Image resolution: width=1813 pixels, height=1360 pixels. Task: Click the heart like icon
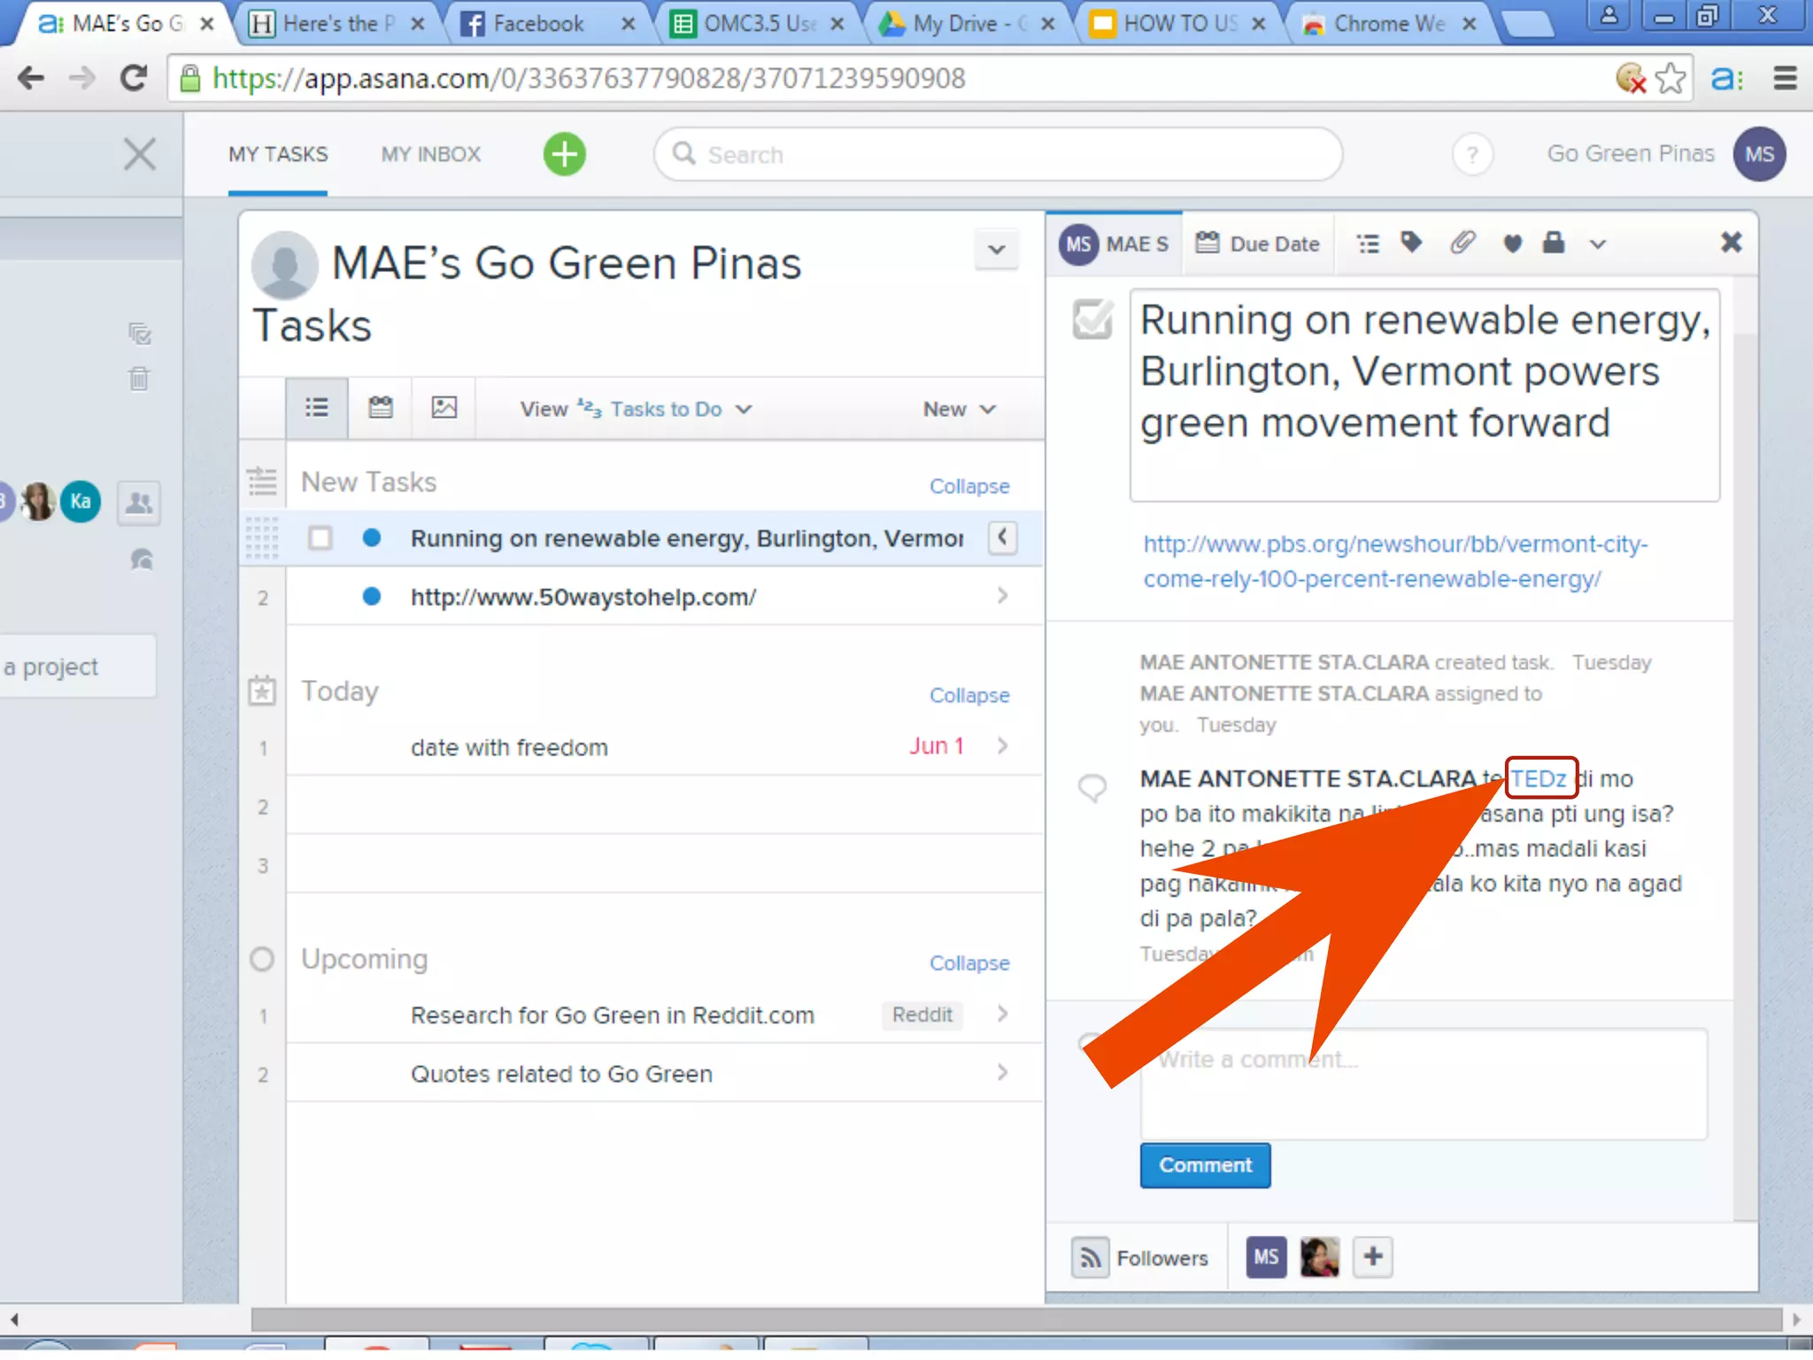coord(1512,243)
